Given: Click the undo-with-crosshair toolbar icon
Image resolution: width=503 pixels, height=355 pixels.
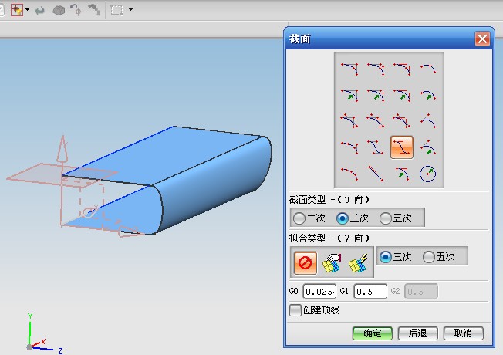Looking at the screenshot, I should click(76, 10).
